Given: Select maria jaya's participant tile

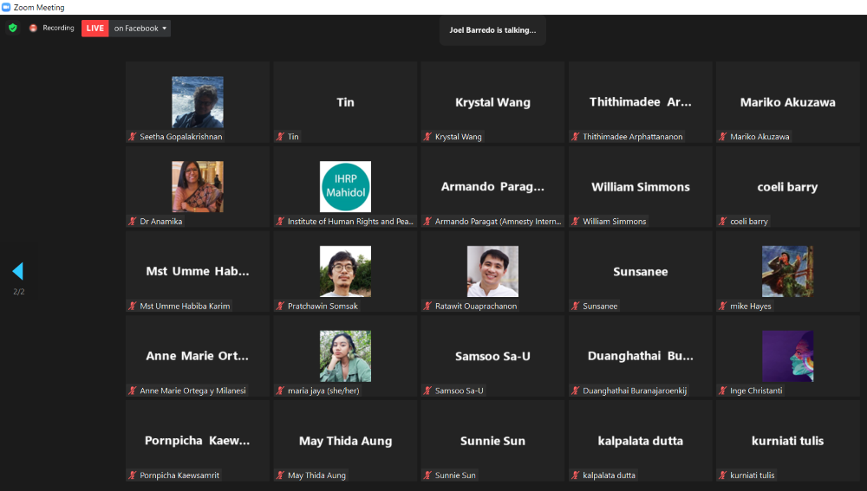Looking at the screenshot, I should (x=345, y=356).
